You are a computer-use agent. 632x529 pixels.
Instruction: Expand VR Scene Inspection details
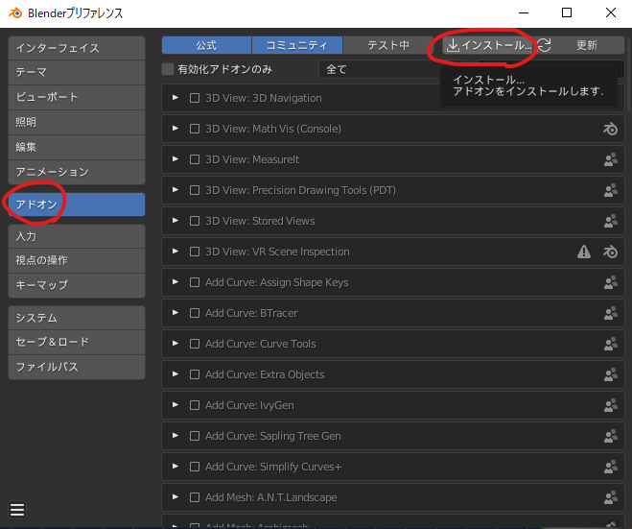pos(176,251)
